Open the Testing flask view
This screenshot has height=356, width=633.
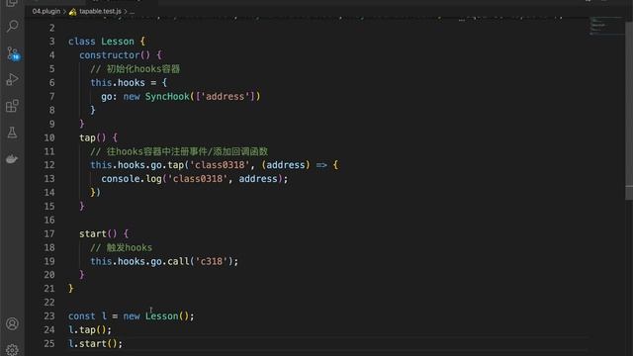tap(12, 133)
